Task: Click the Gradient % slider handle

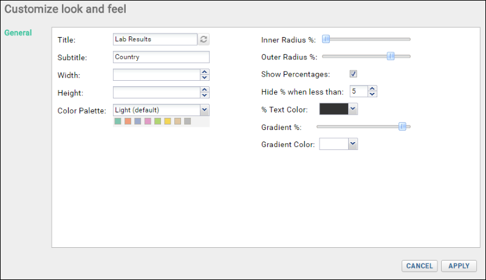Action: click(x=402, y=126)
